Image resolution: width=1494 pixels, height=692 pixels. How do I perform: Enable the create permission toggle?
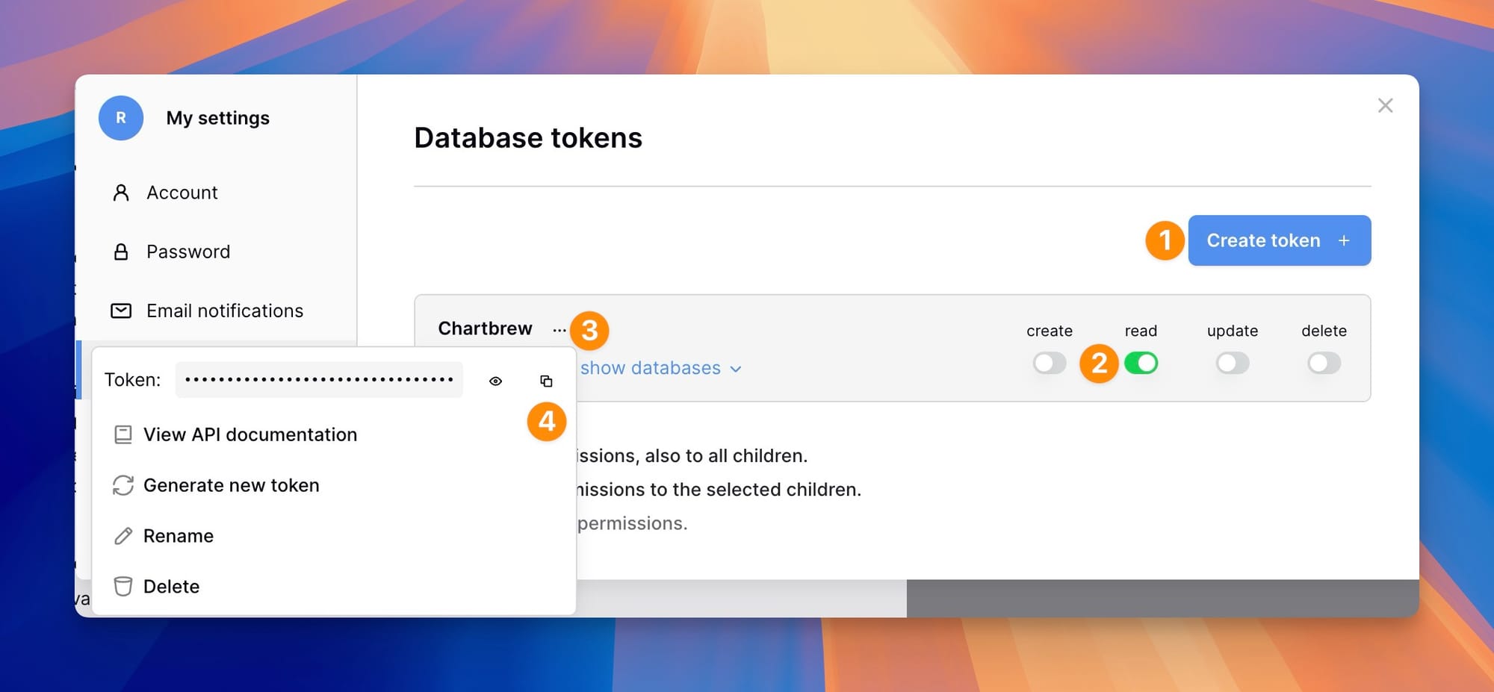pyautogui.click(x=1050, y=364)
